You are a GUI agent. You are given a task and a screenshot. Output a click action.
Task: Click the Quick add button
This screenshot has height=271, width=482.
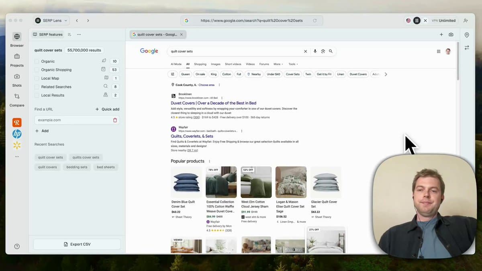pyautogui.click(x=107, y=109)
